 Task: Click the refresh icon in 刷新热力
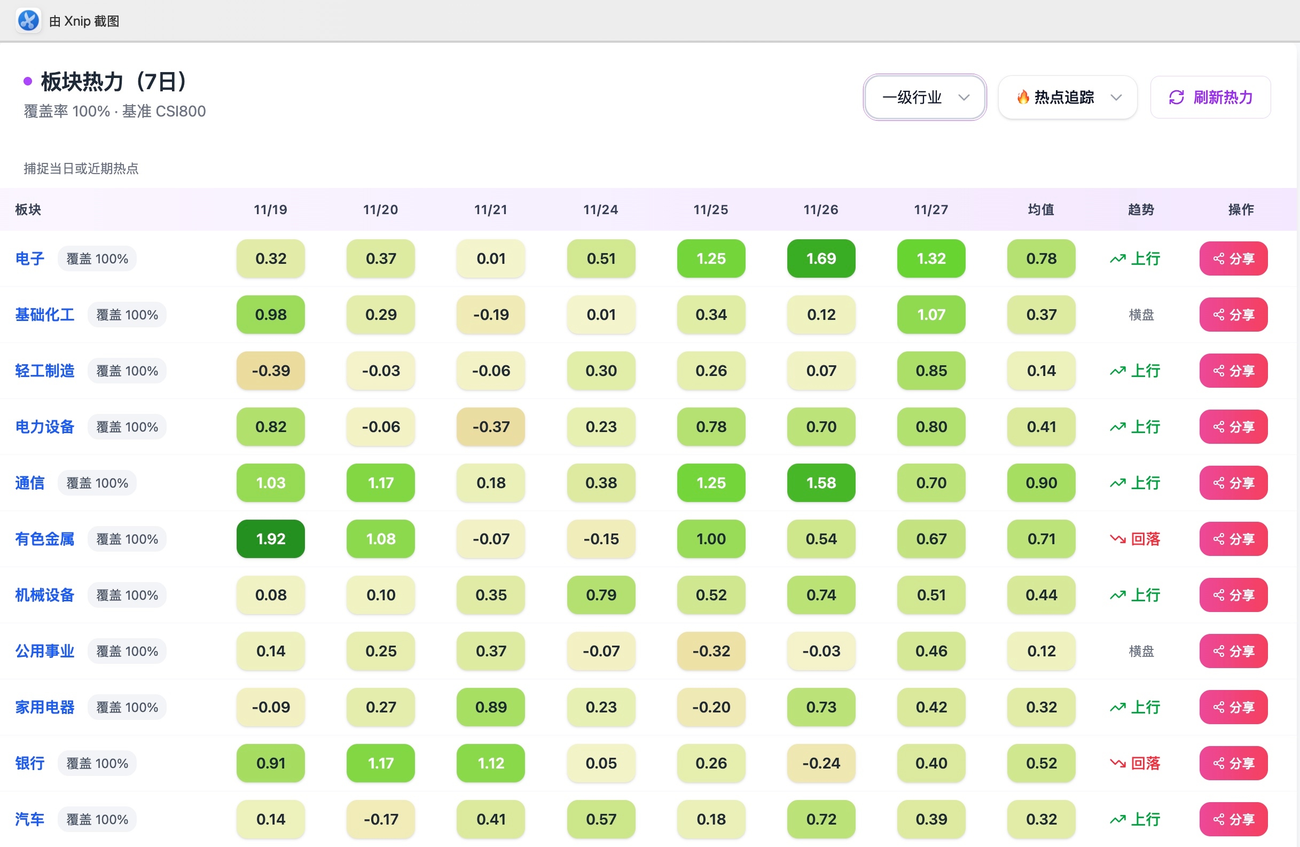(x=1176, y=97)
